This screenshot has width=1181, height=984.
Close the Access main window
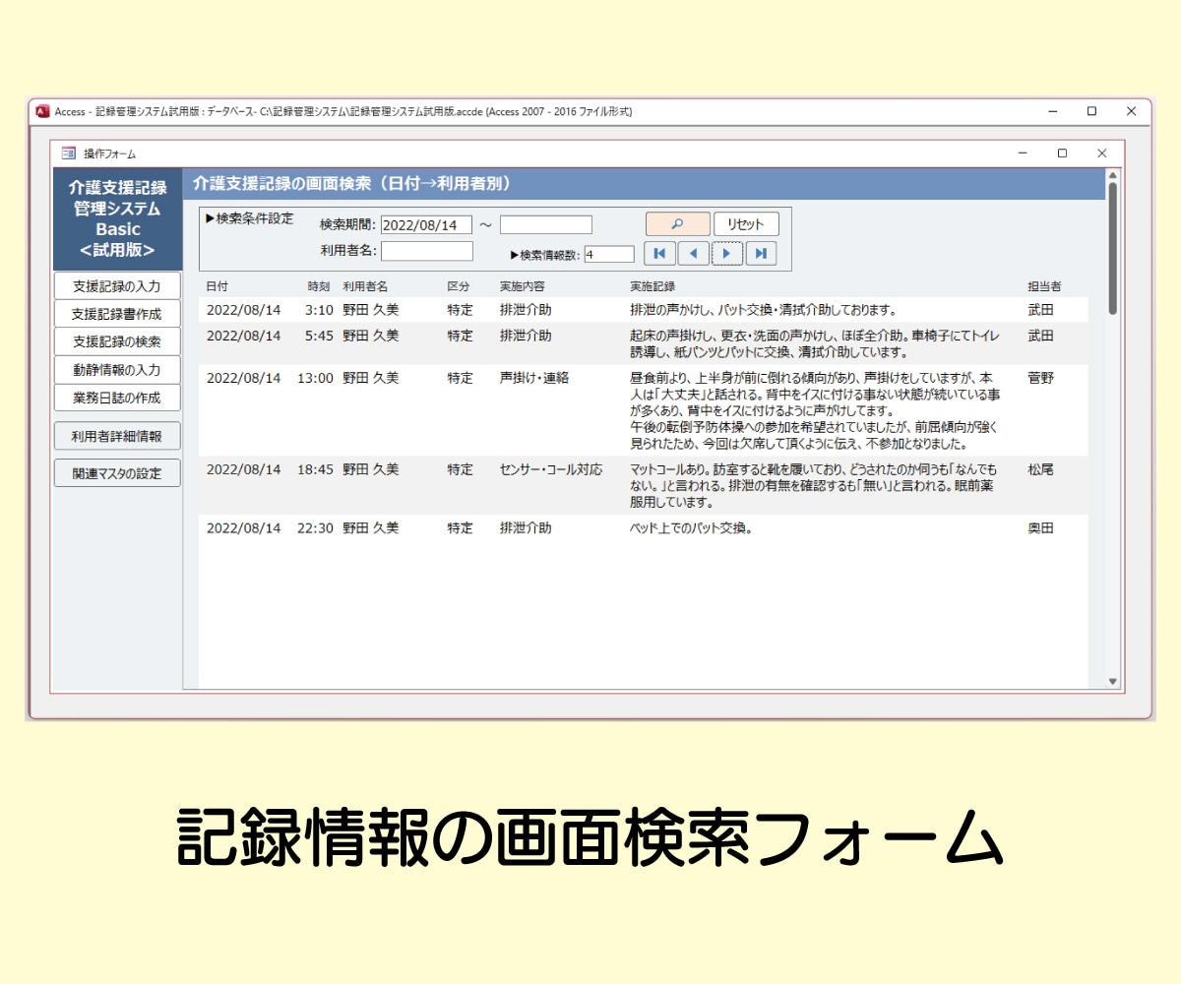click(1131, 111)
